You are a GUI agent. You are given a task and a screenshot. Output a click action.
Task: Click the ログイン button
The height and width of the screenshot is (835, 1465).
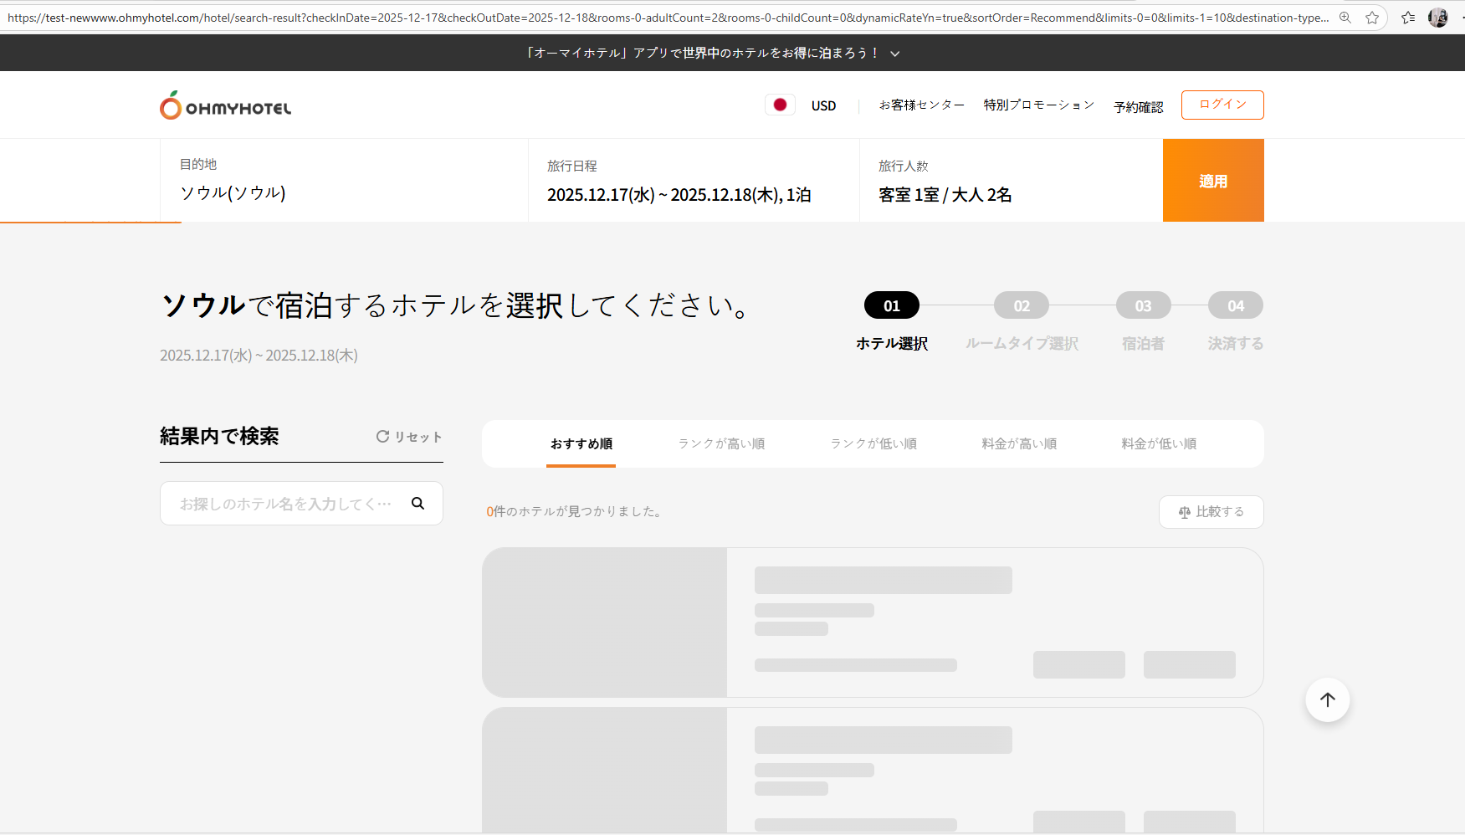(1222, 105)
